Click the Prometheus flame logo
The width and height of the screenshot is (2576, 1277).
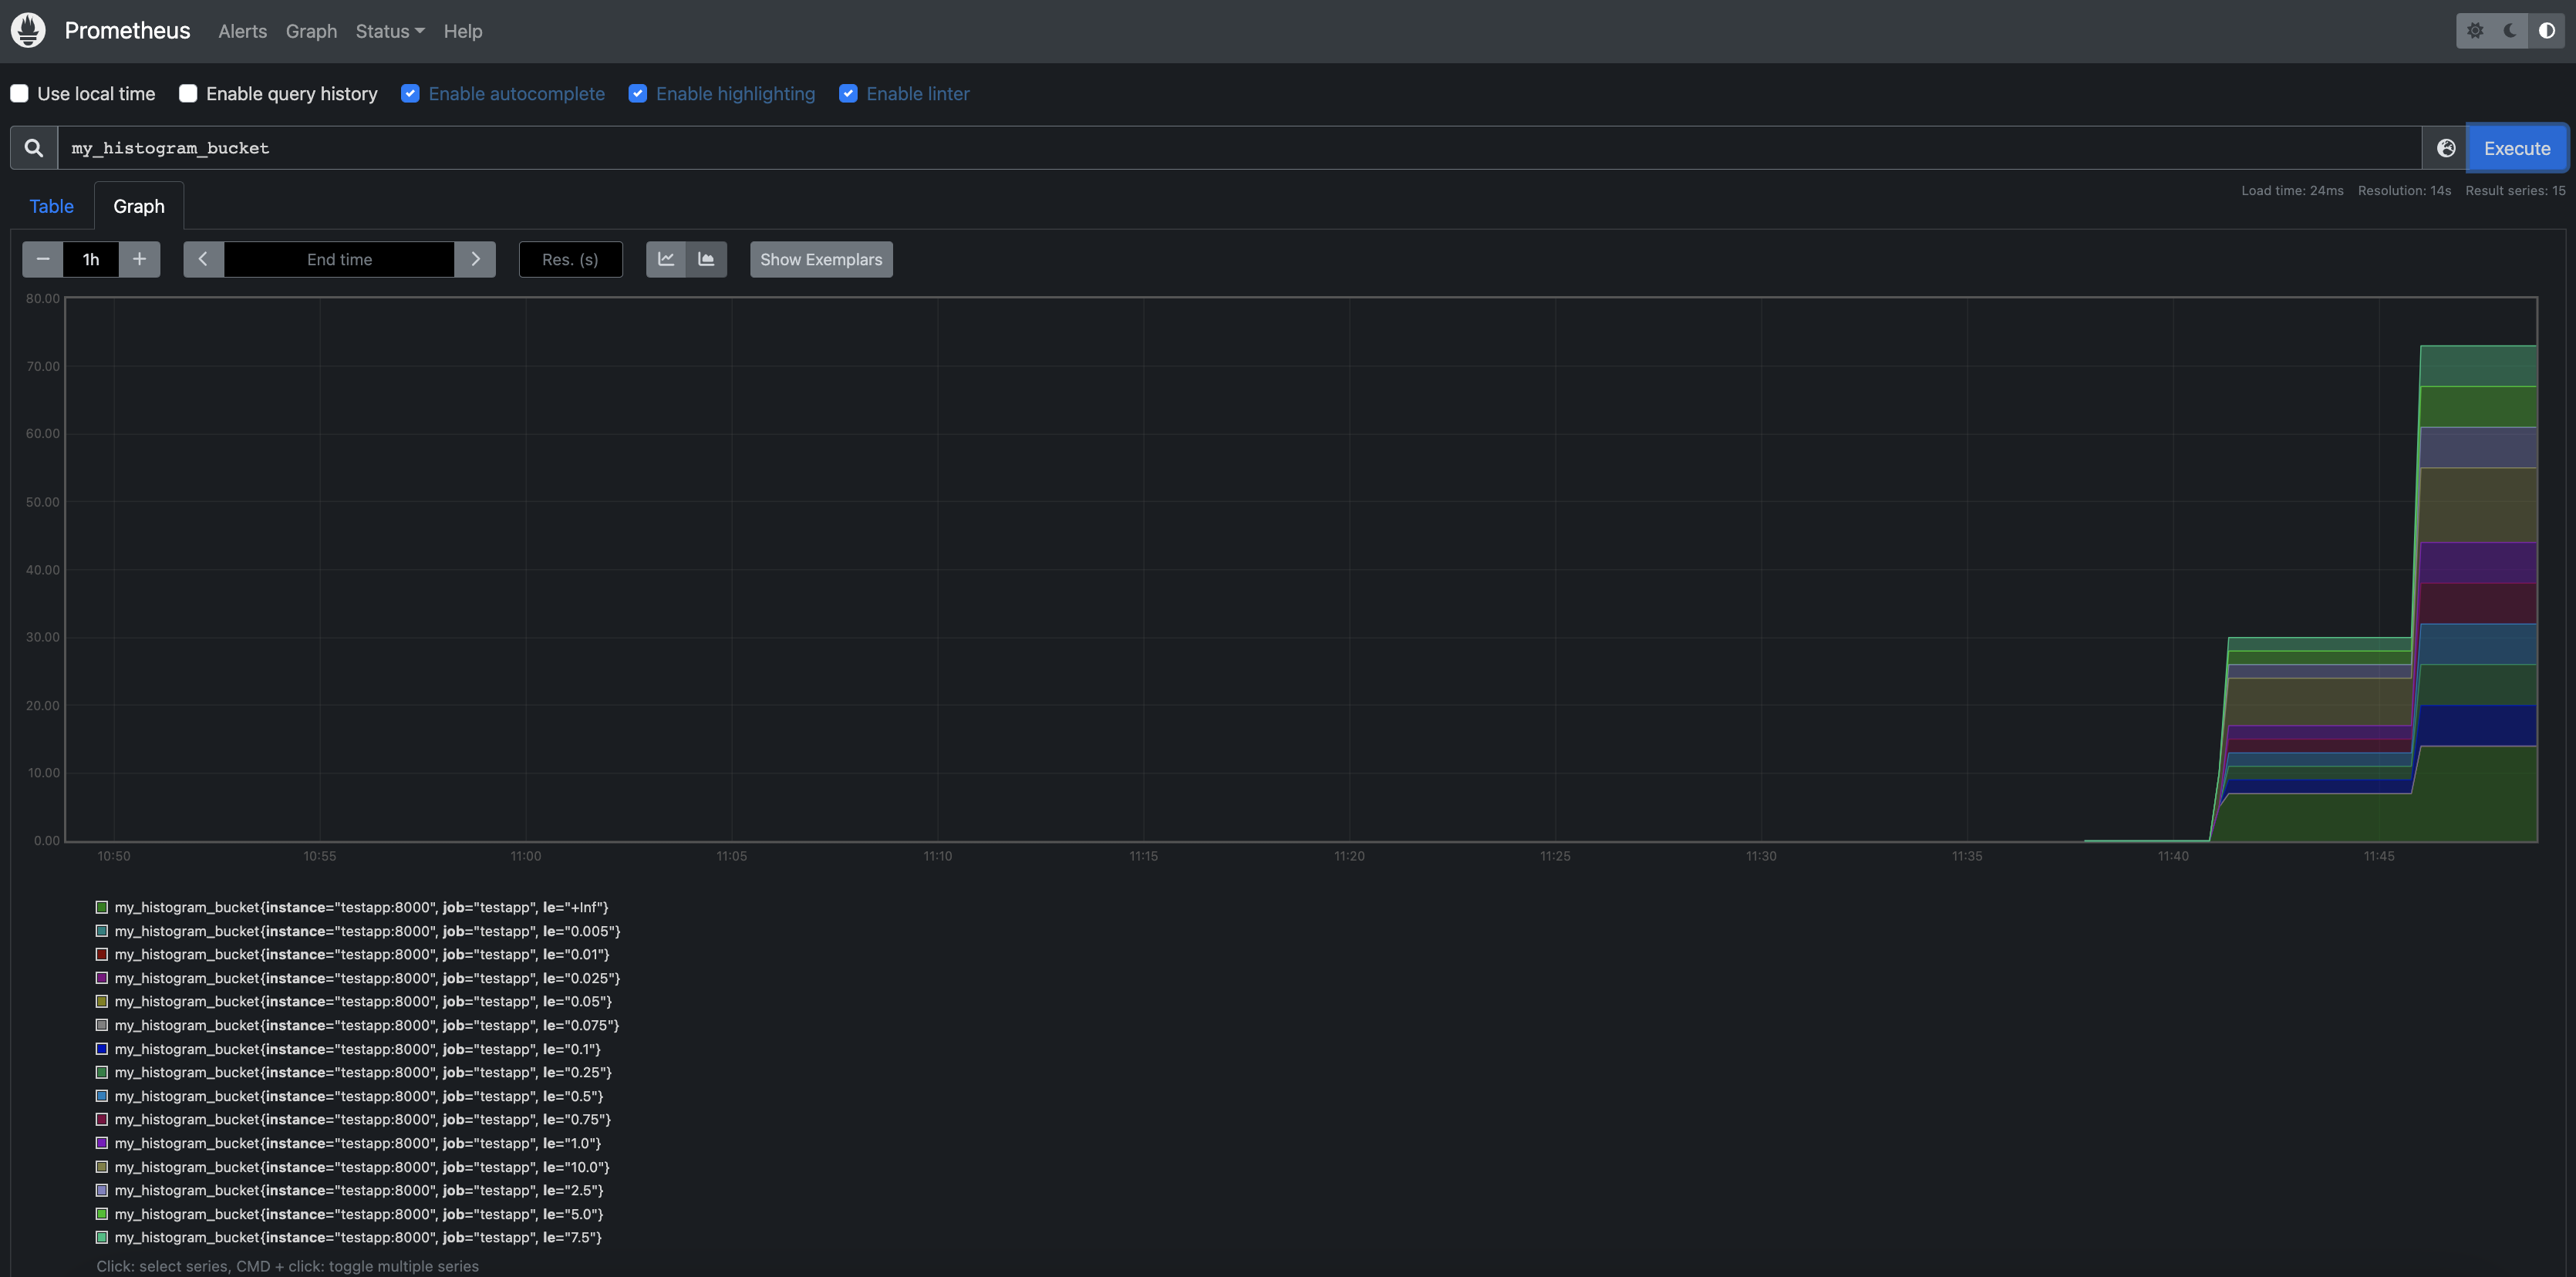click(x=28, y=30)
